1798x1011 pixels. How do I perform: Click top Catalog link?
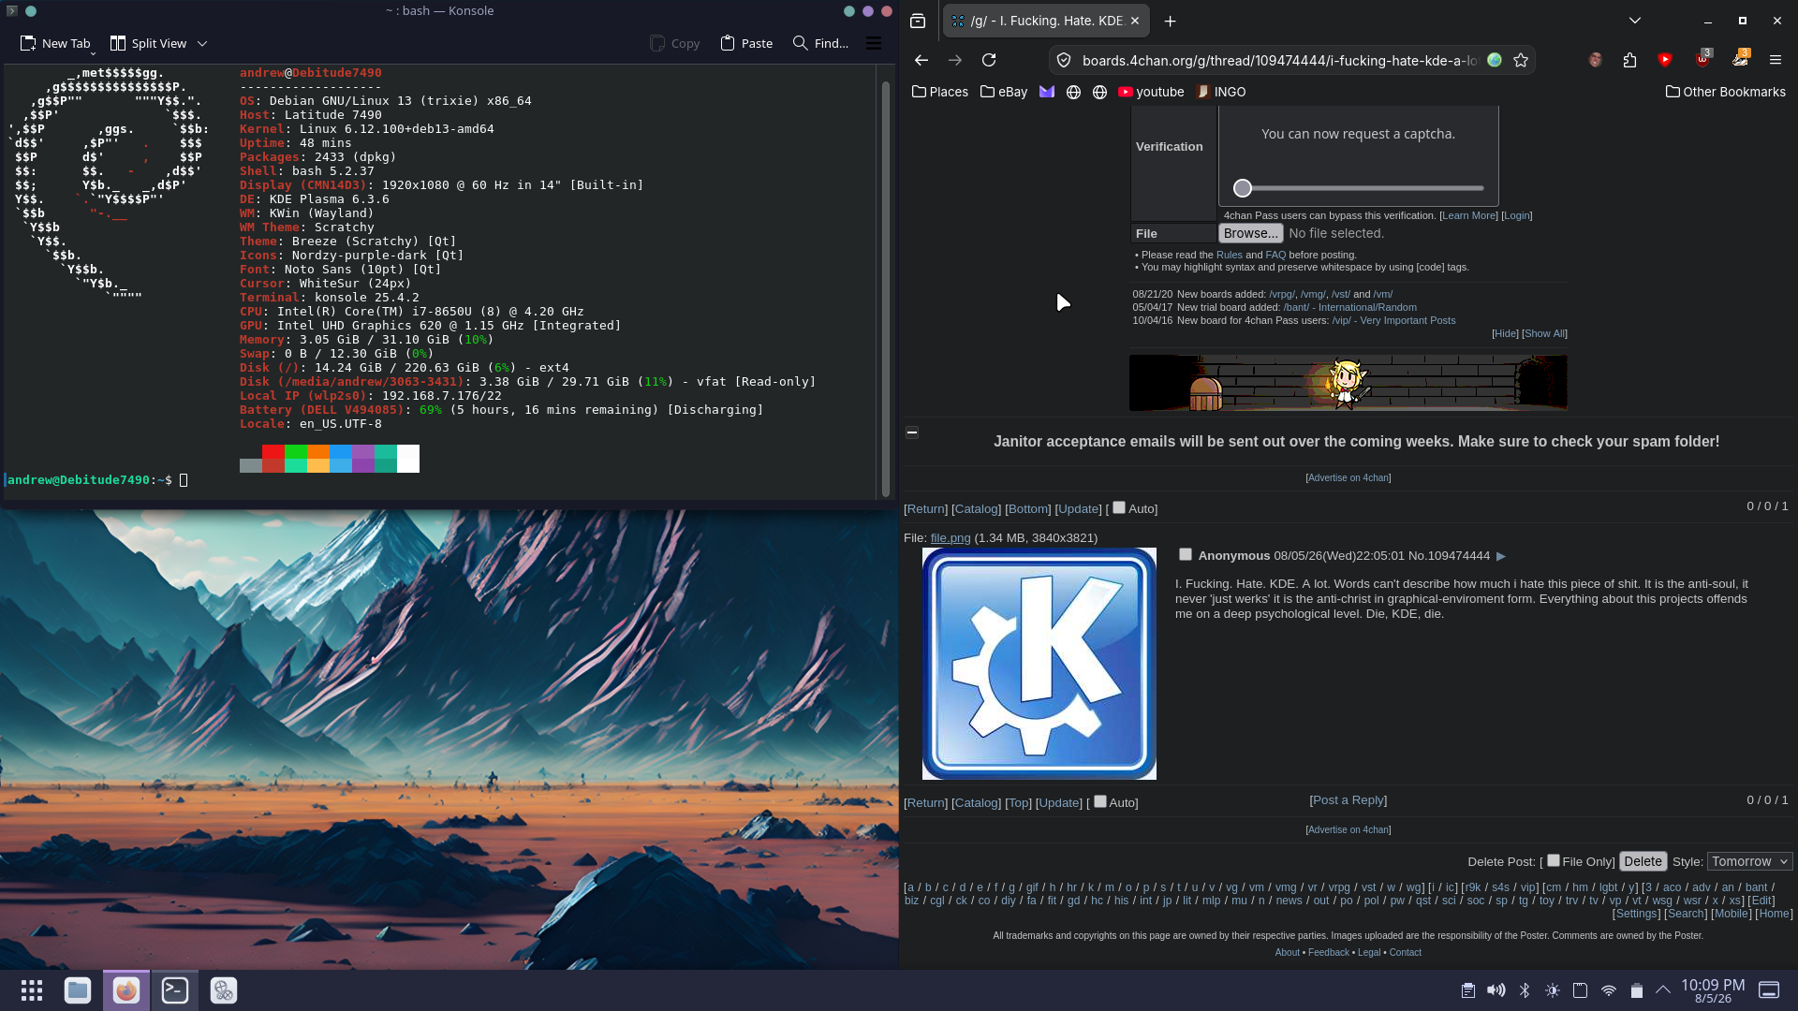click(x=977, y=509)
